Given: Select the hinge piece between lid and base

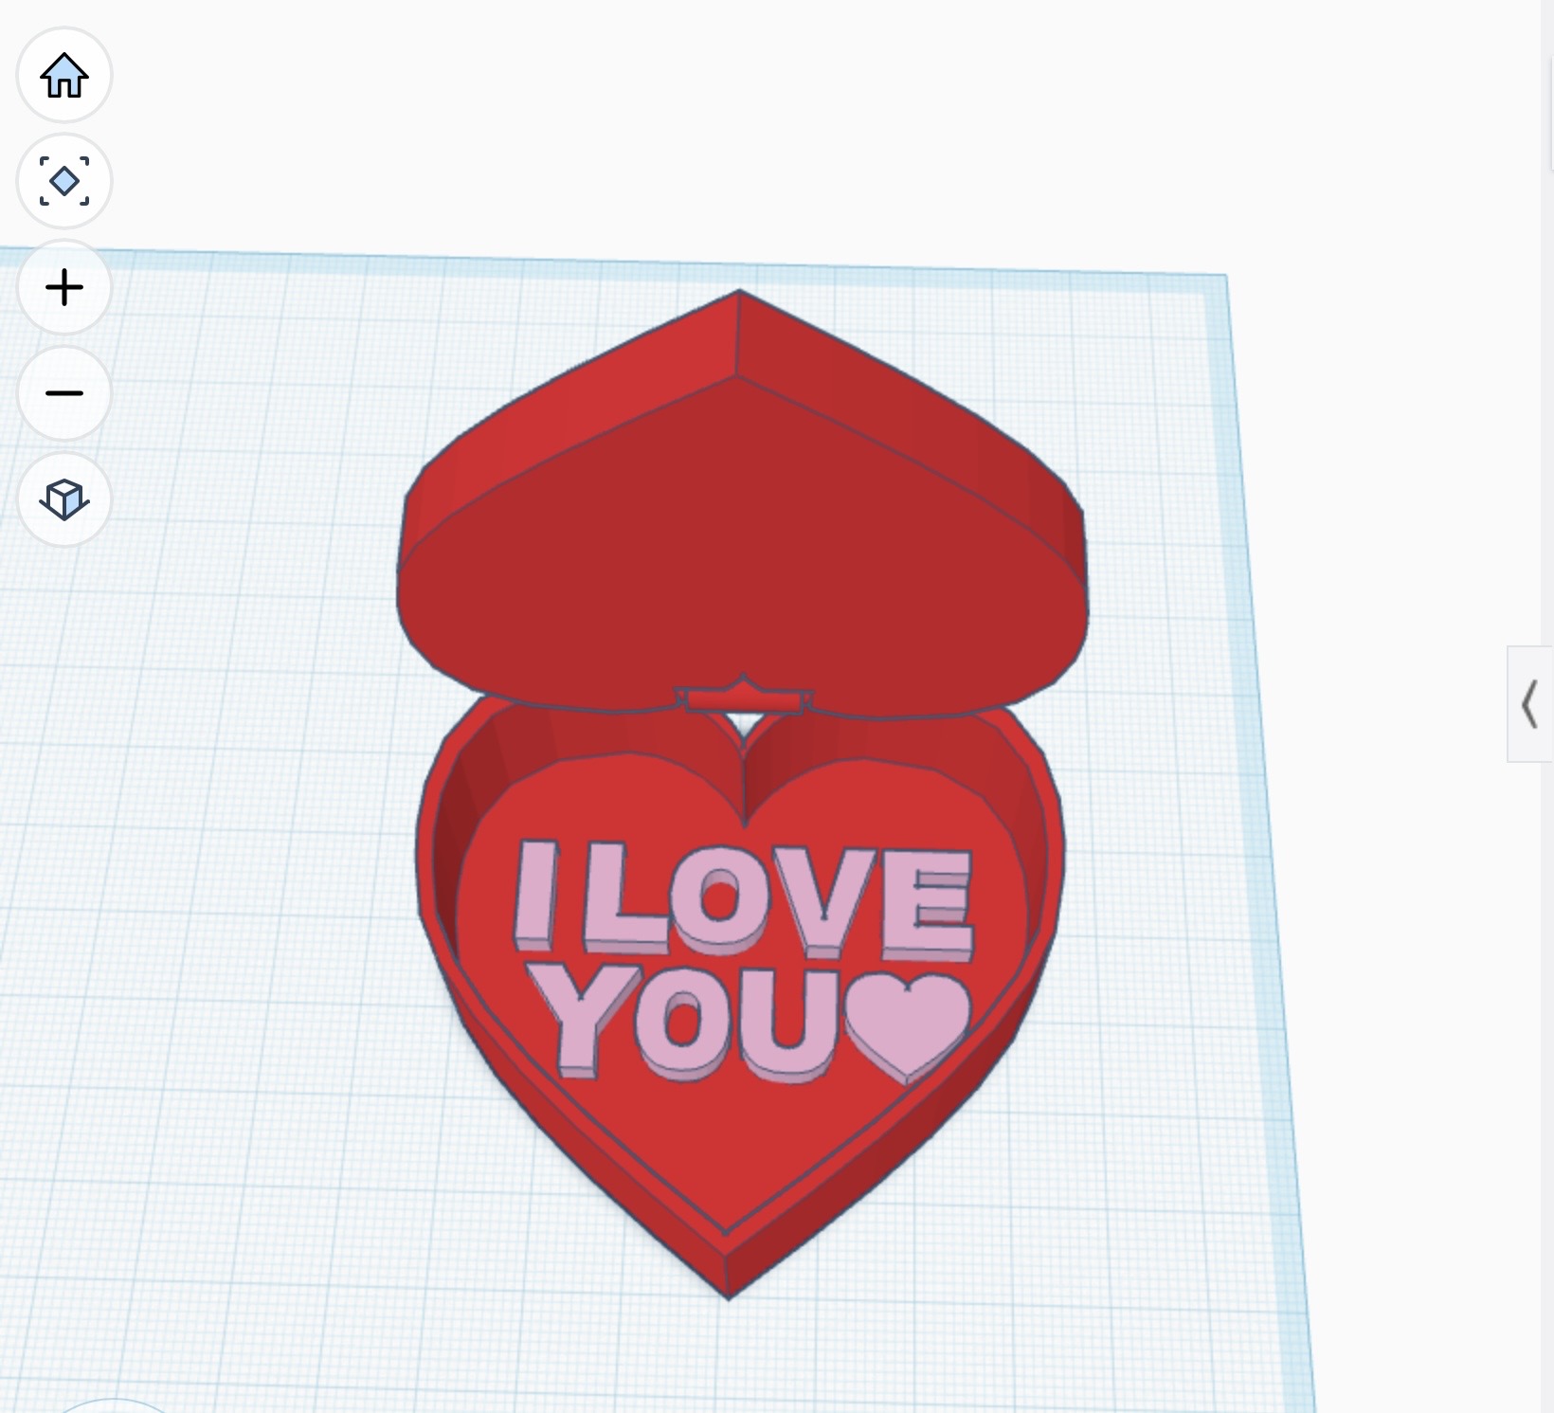Looking at the screenshot, I should 744,698.
